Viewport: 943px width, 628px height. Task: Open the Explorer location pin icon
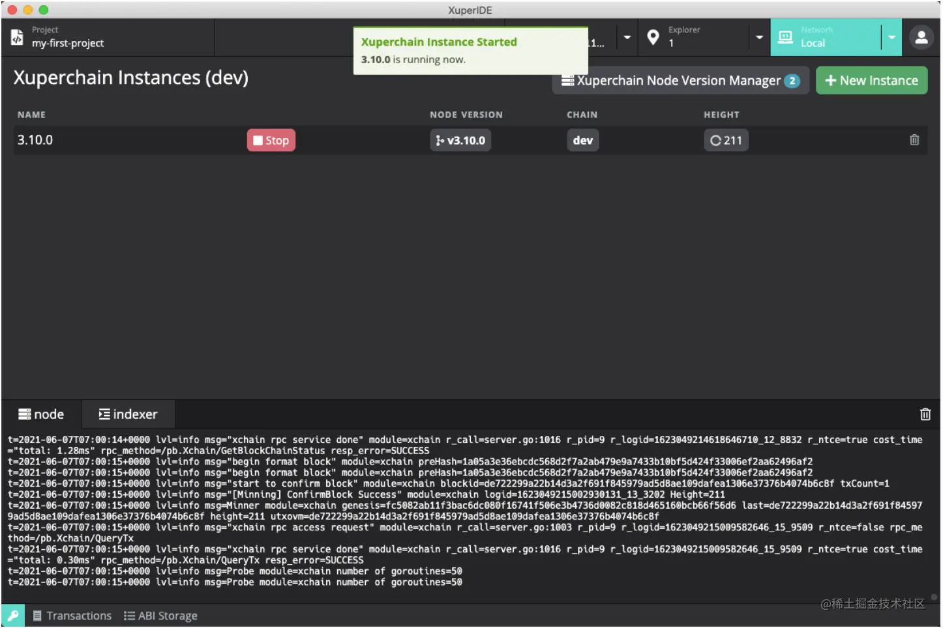pyautogui.click(x=653, y=37)
